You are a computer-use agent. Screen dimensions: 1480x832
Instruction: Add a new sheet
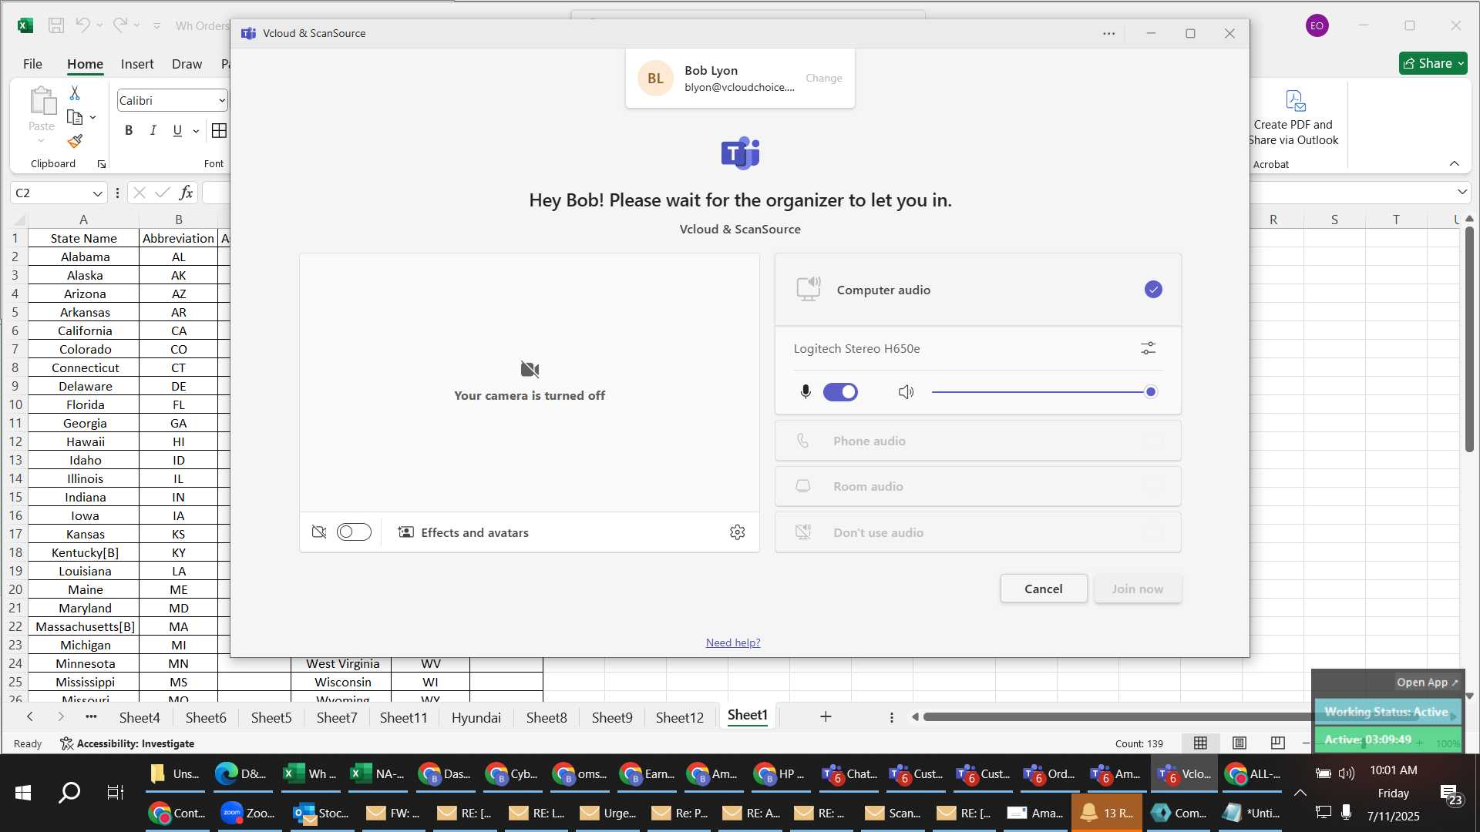(826, 716)
